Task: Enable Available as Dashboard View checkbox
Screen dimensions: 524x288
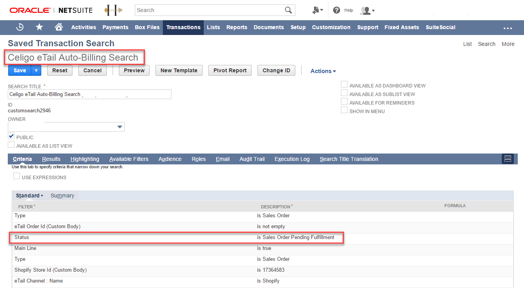Action: pyautogui.click(x=344, y=84)
